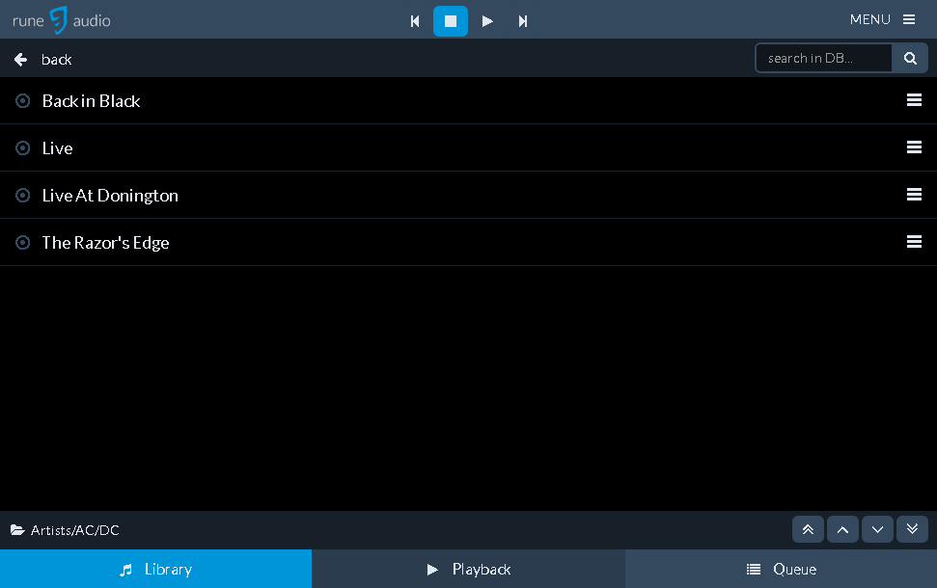The image size is (937, 588).
Task: Click the open folder icon by the path
Action: coord(17,530)
